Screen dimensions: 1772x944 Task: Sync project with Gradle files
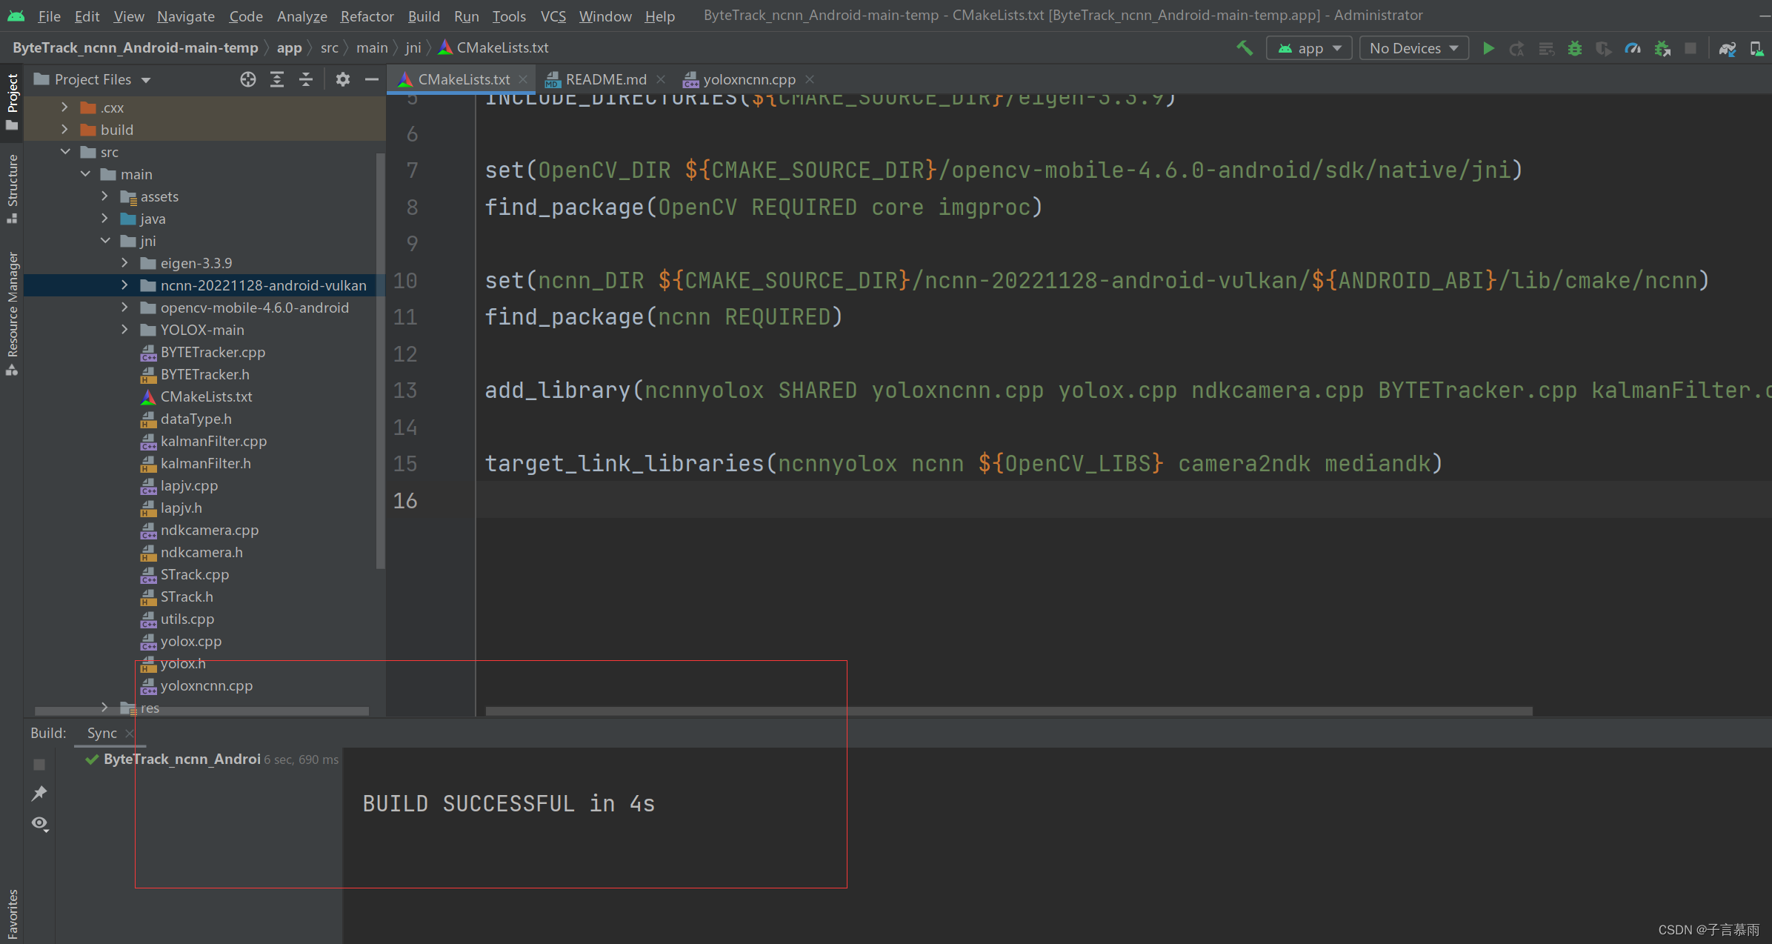1728,48
